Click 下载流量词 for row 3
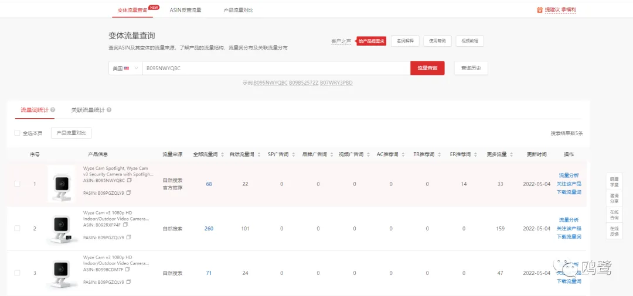Image resolution: width=633 pixels, height=296 pixels. point(569,281)
